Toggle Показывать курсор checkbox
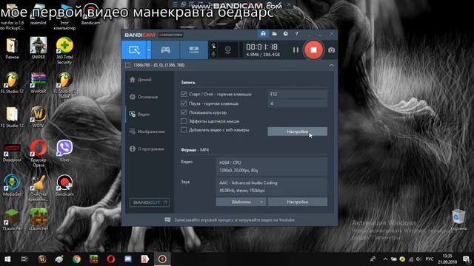 click(184, 112)
